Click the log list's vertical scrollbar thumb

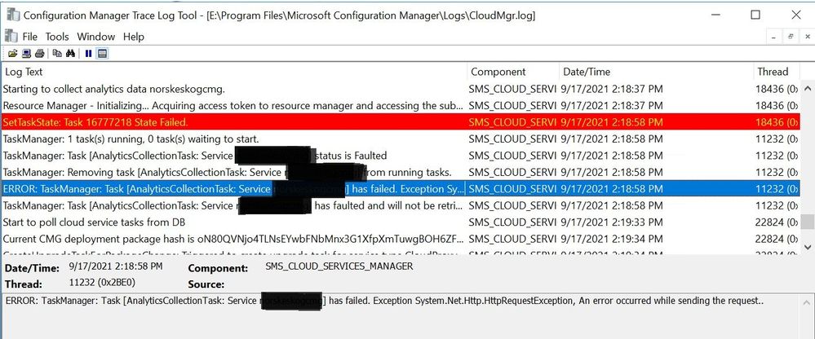pyautogui.click(x=807, y=222)
